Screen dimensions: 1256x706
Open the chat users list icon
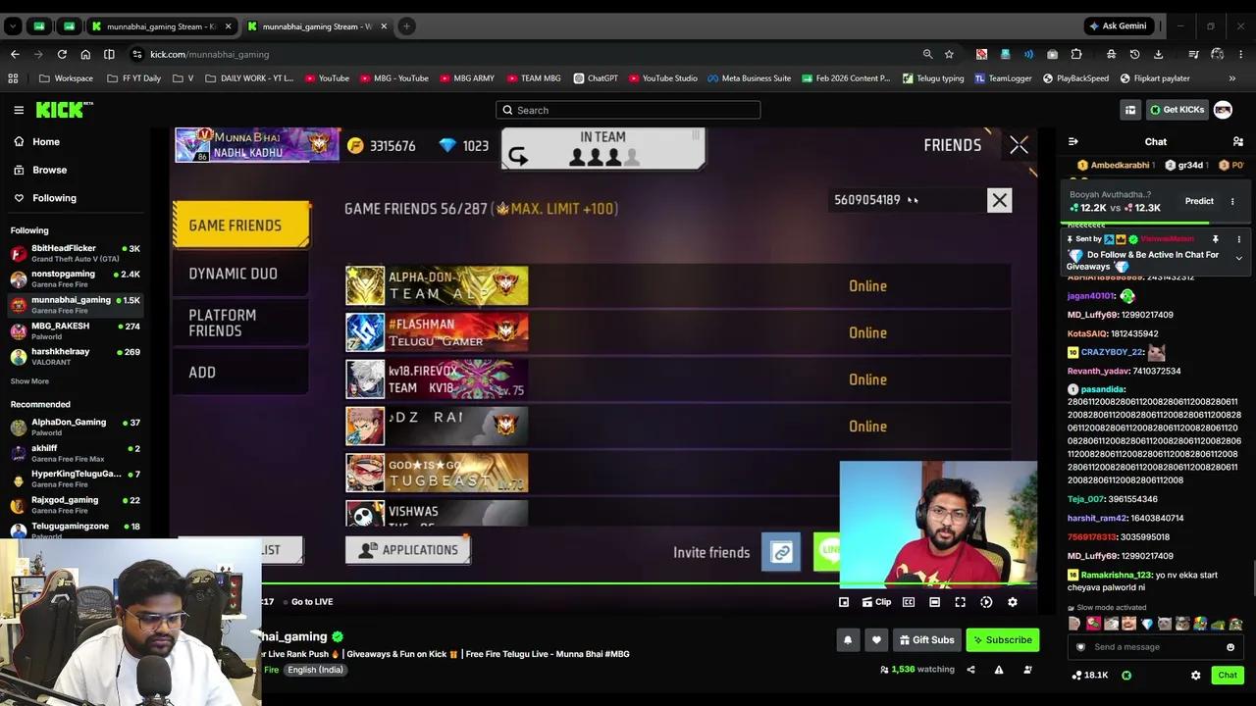click(x=1237, y=142)
